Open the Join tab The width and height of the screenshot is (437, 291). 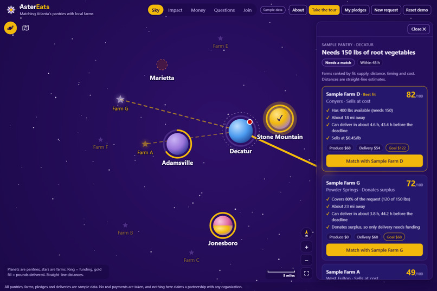[247, 10]
